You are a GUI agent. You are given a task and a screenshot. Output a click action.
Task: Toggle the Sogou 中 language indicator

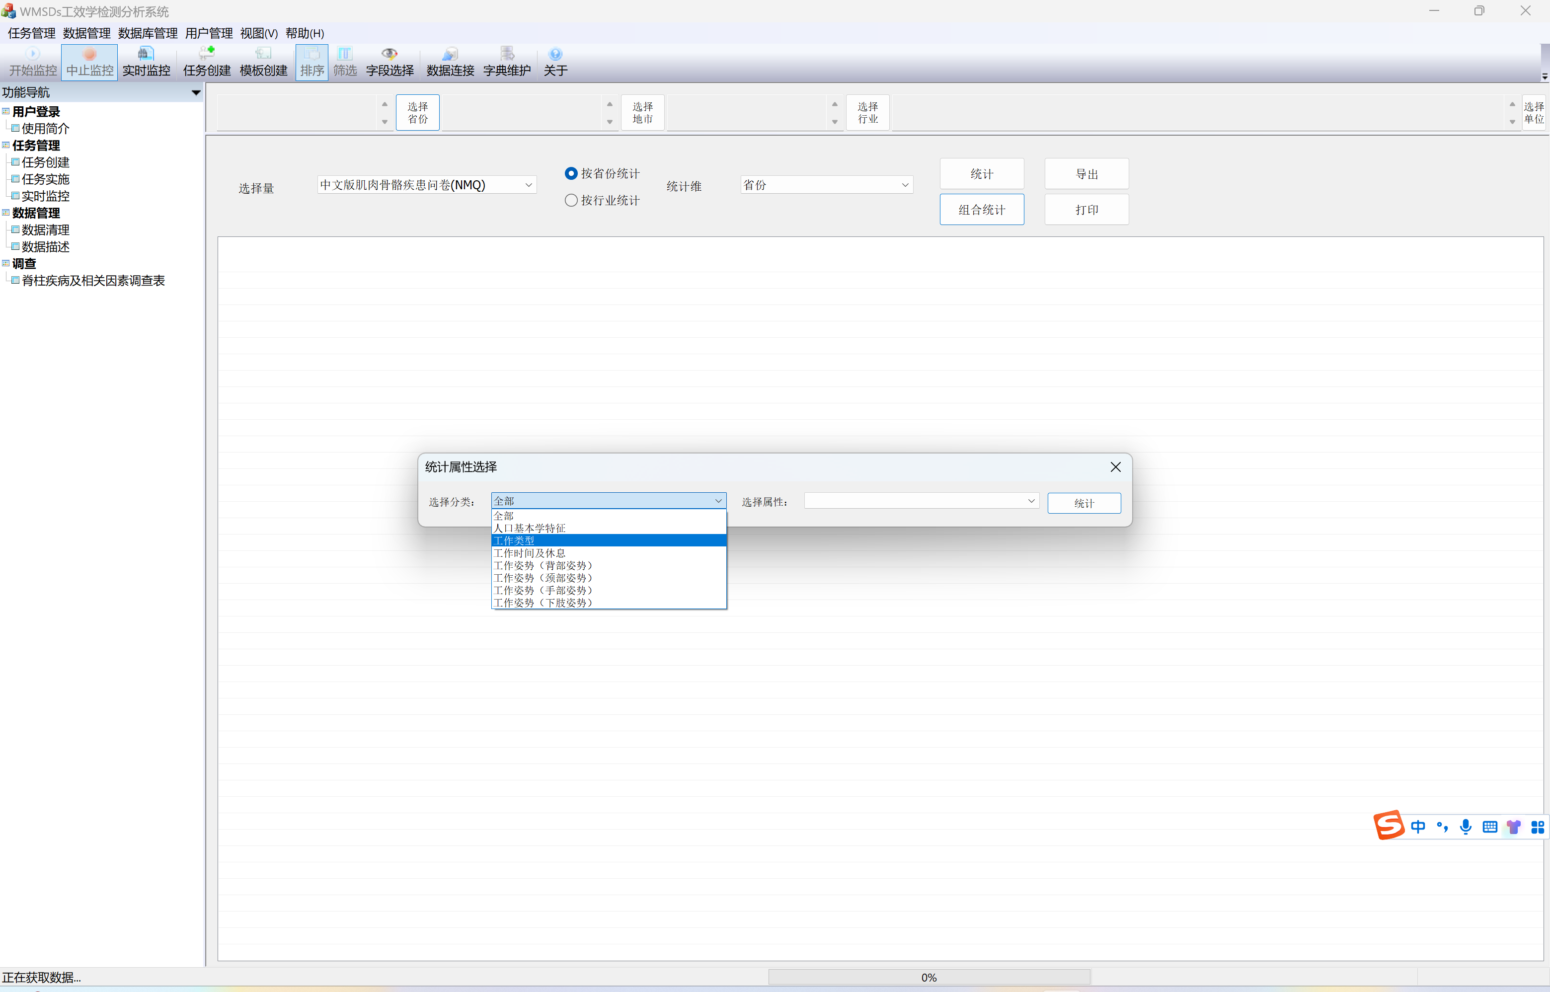[1418, 827]
